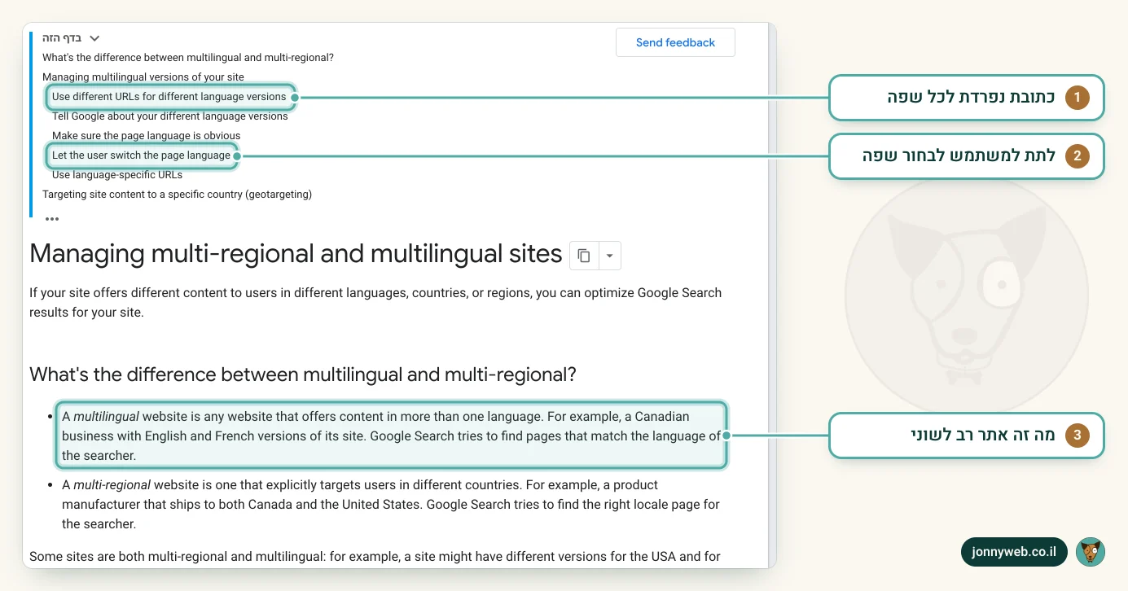Open the dropdown arrow next to copy icon

pos(610,256)
